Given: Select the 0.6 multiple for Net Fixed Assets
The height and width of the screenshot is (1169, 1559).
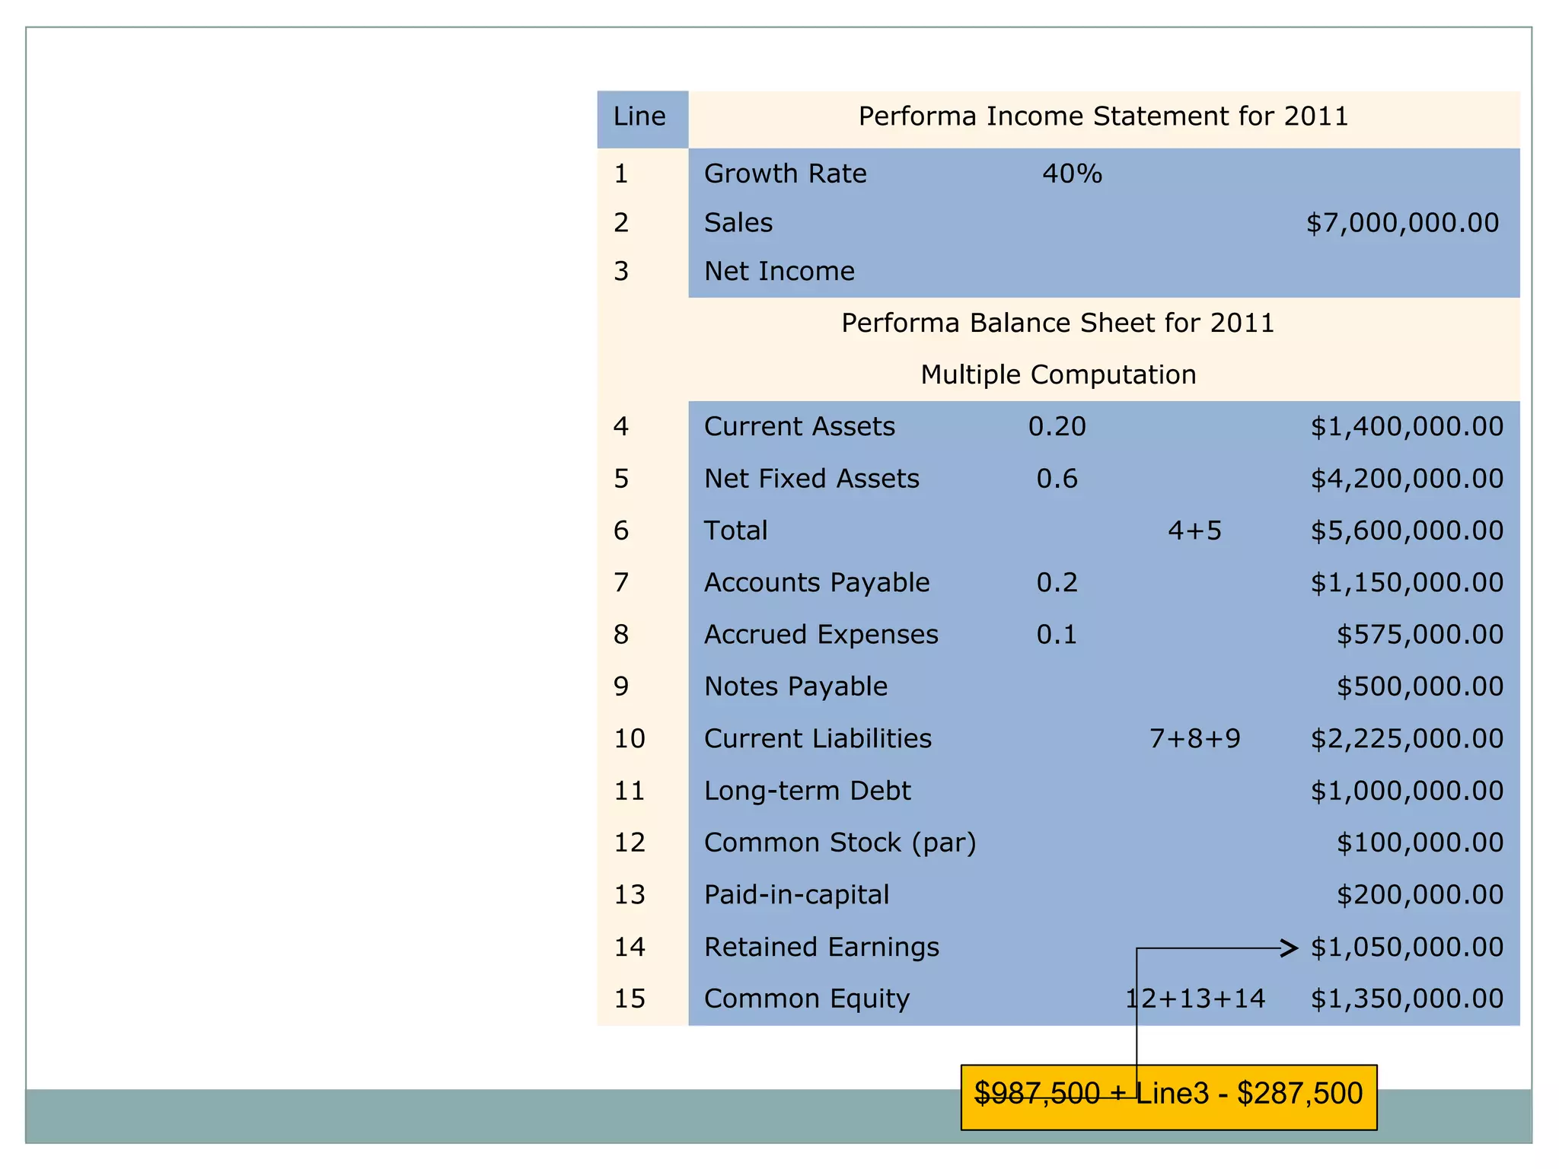Looking at the screenshot, I should point(1057,478).
